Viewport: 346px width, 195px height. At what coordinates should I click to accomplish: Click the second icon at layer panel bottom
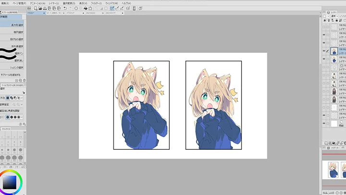coord(330,143)
